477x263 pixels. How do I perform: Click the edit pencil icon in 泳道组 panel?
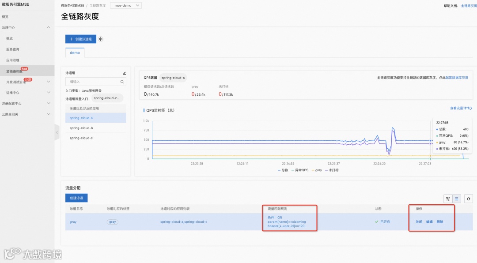(x=124, y=73)
